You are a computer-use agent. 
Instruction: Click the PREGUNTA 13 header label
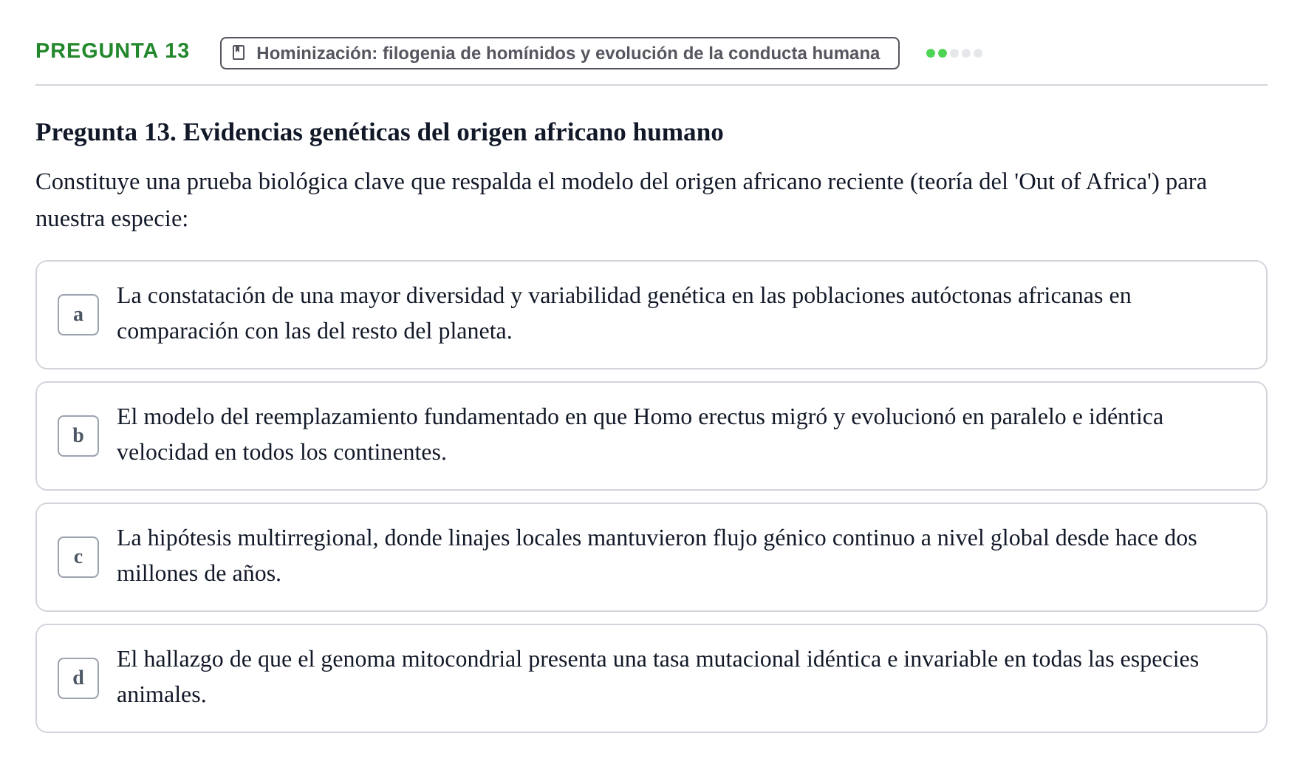point(112,51)
